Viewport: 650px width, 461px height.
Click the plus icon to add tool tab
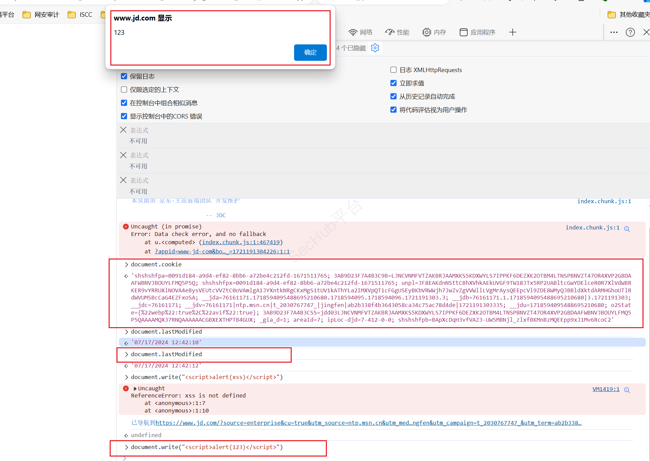click(512, 32)
